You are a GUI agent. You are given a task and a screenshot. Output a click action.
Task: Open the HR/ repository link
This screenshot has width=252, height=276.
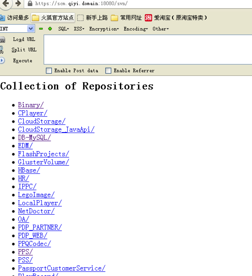pyautogui.click(x=24, y=178)
